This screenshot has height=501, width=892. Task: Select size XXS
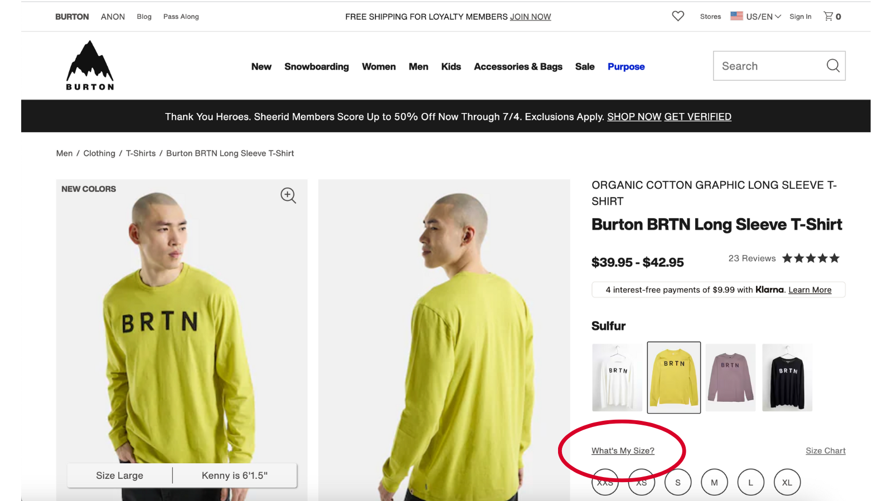[605, 482]
